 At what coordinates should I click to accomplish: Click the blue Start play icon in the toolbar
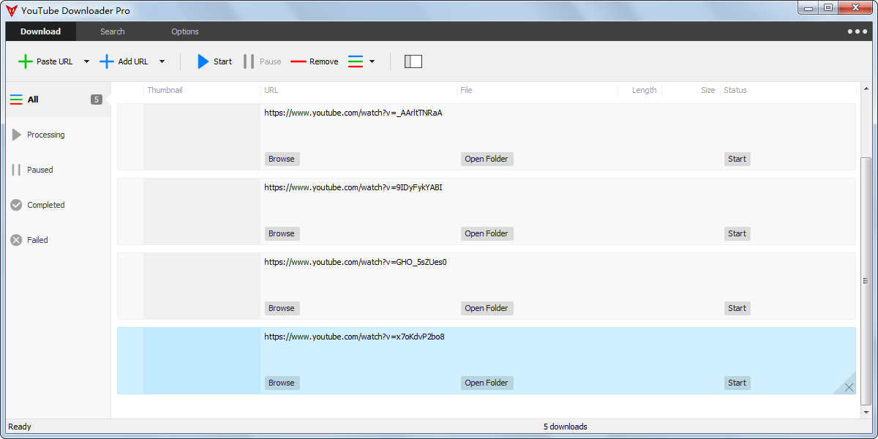click(203, 61)
